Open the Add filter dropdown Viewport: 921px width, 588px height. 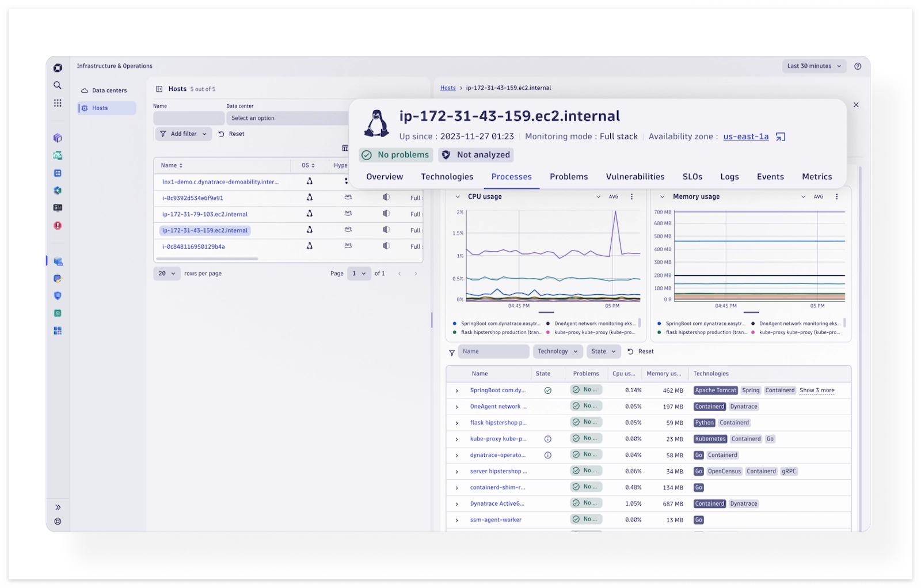click(183, 134)
